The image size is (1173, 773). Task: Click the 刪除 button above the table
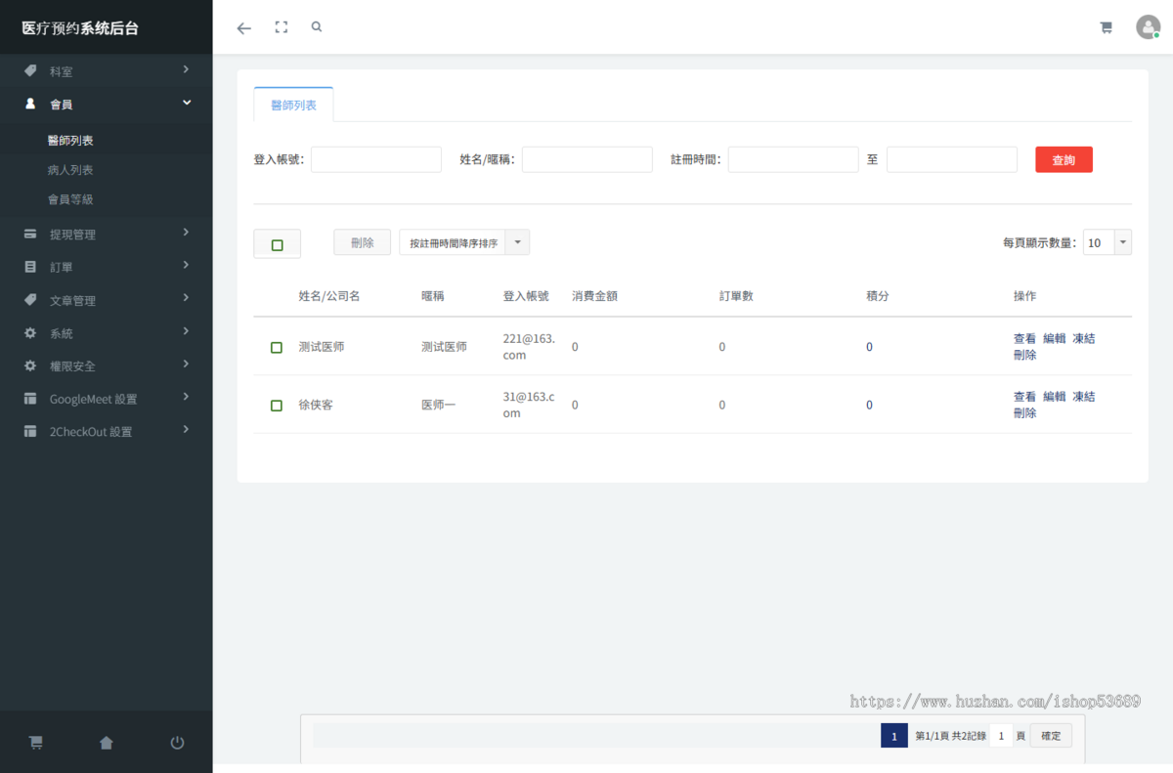(362, 242)
